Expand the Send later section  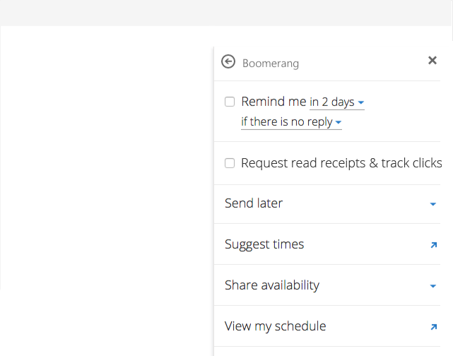(327, 204)
